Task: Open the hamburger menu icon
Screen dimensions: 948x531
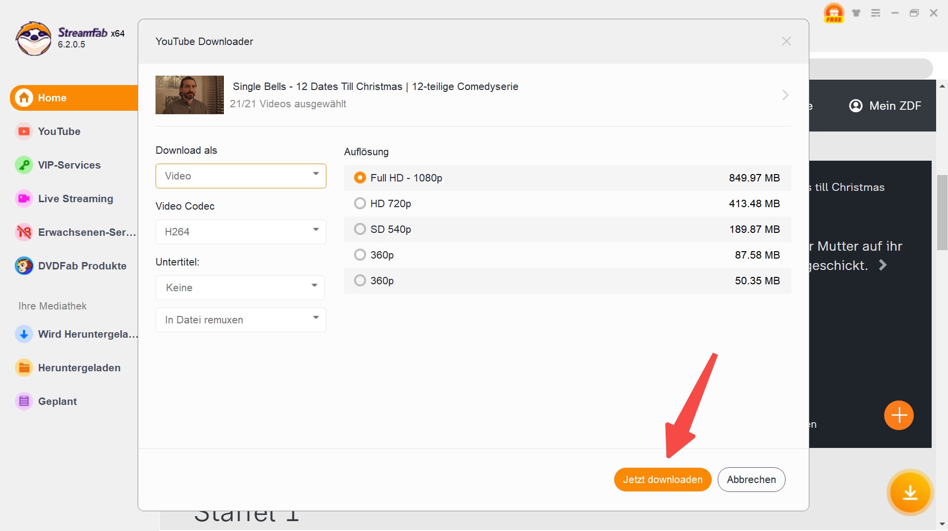Action: coord(876,13)
